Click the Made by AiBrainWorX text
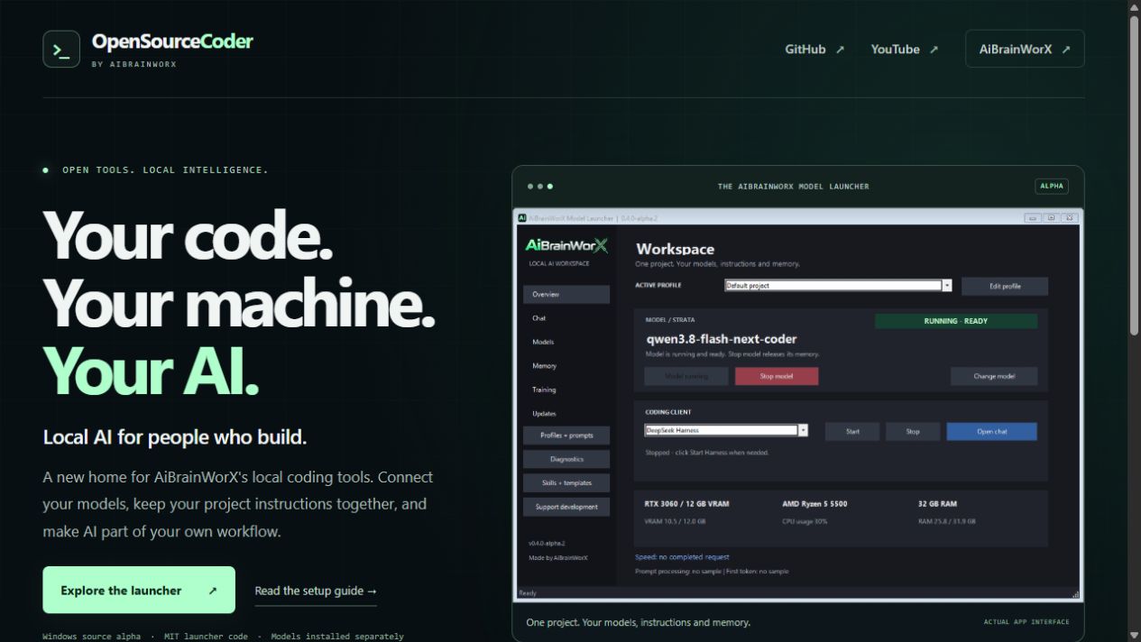This screenshot has width=1141, height=642. (x=558, y=558)
